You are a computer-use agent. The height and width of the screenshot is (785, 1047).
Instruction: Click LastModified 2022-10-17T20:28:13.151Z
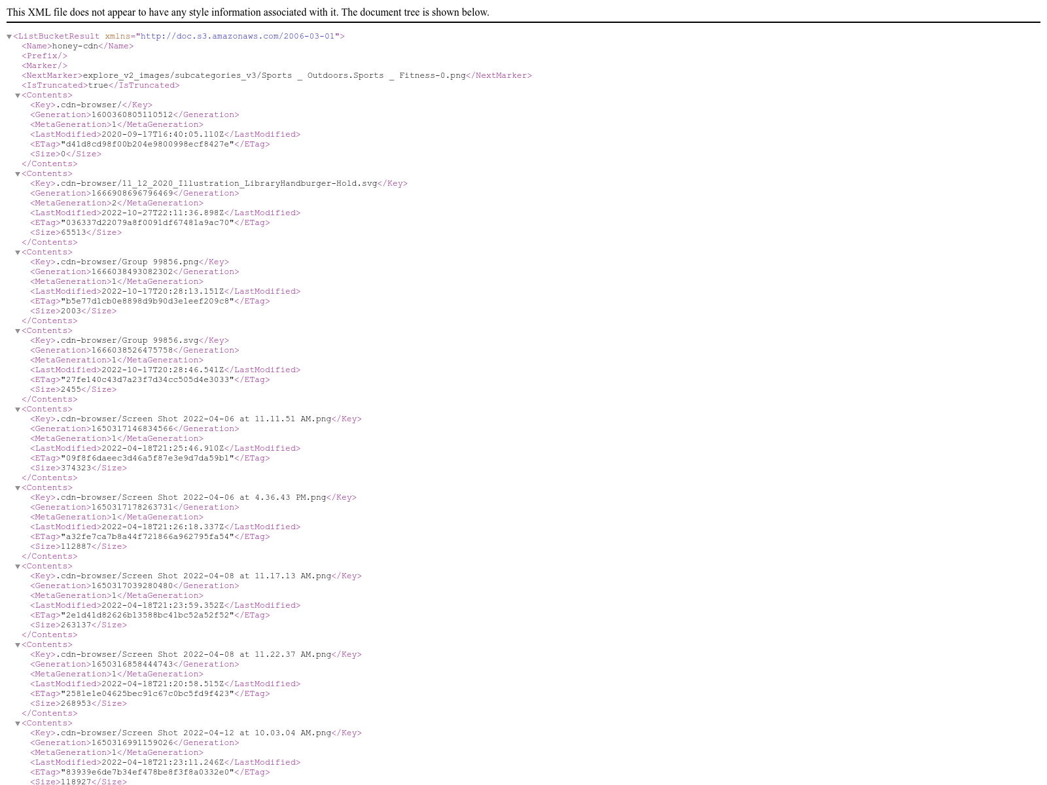(163, 291)
